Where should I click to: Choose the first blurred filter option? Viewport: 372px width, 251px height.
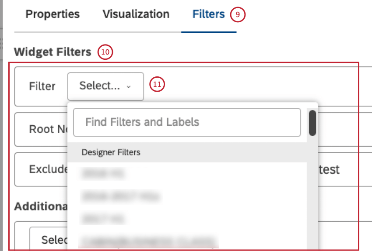tap(103, 173)
